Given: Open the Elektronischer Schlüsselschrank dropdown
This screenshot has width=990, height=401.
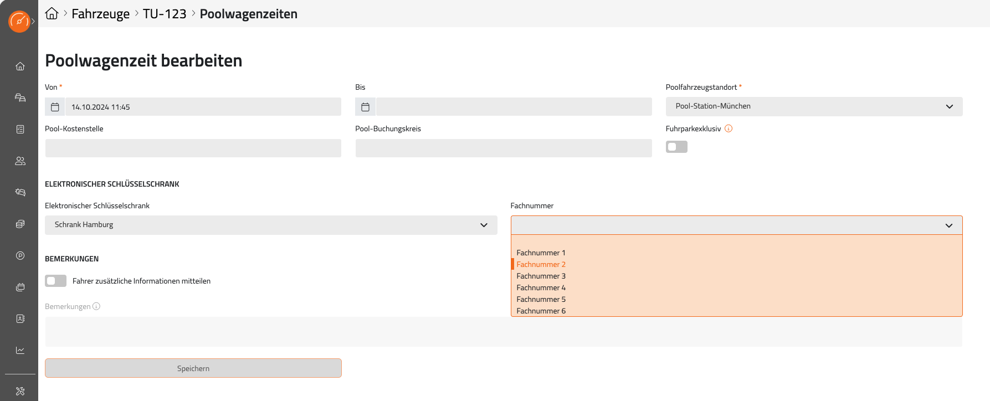Looking at the screenshot, I should pos(270,225).
